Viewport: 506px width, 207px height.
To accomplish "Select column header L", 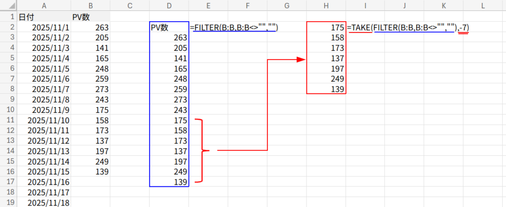I will [482, 5].
